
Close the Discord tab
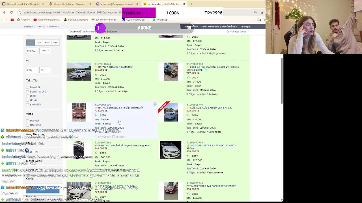(137, 4)
